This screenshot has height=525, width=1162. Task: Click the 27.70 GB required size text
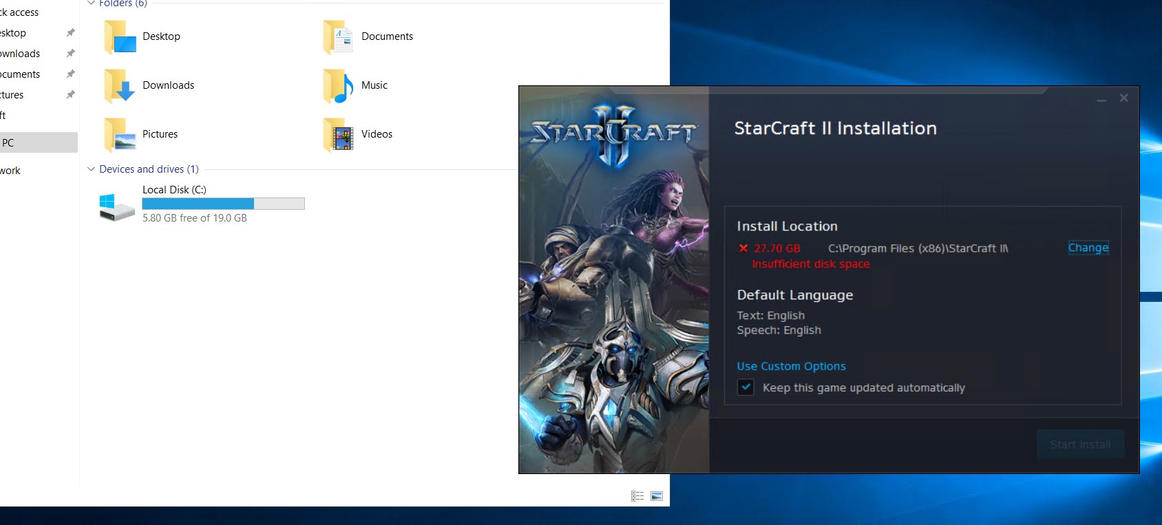tap(777, 248)
